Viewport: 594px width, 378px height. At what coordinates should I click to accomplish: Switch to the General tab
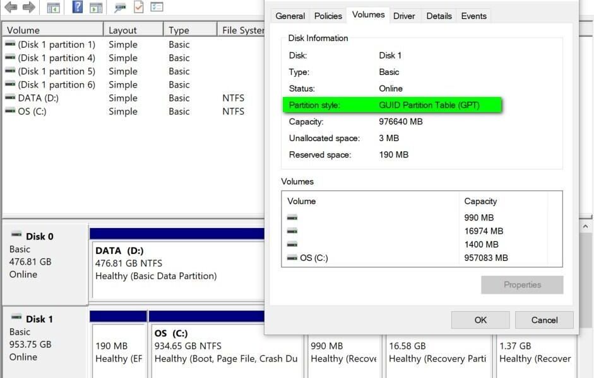tap(290, 16)
